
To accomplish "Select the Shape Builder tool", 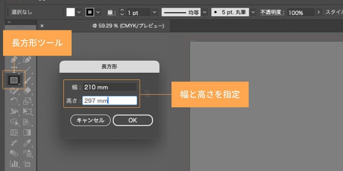I will point(15,122).
